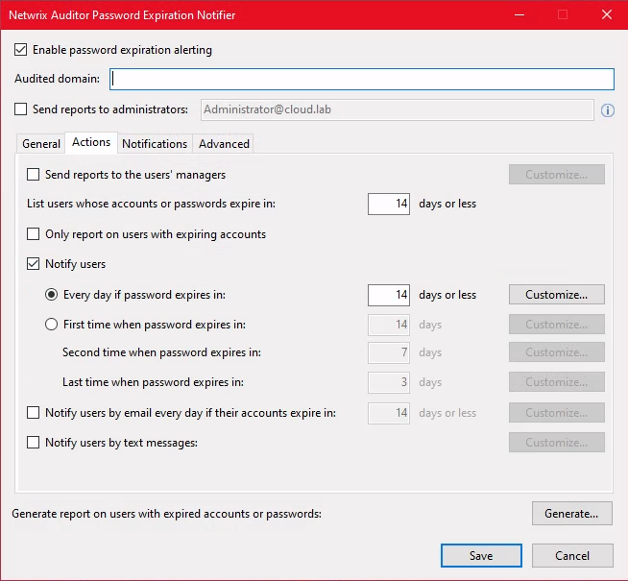Click the info icon beside administrator email
Image resolution: width=628 pixels, height=581 pixels.
607,110
